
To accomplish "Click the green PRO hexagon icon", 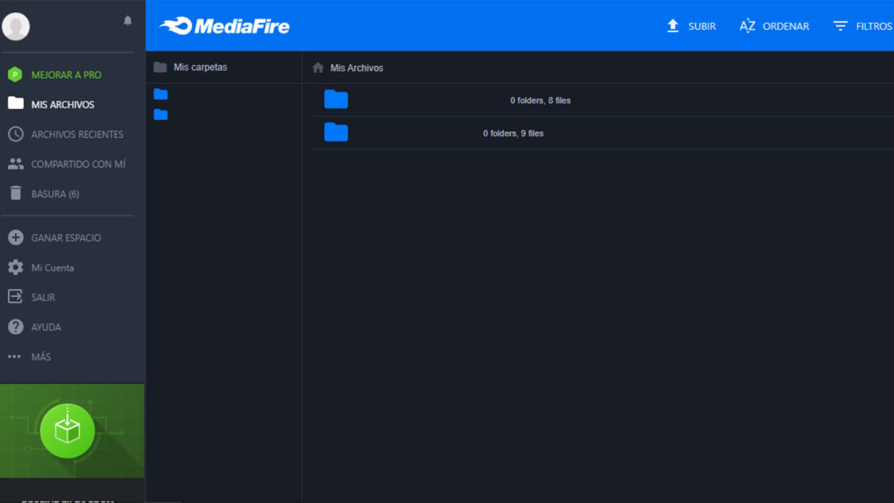I will (15, 75).
